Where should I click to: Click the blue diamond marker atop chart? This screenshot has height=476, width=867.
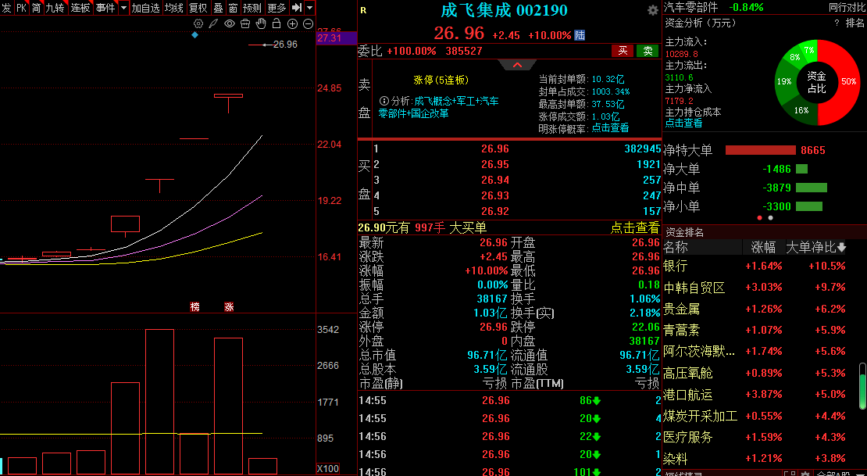point(194,35)
